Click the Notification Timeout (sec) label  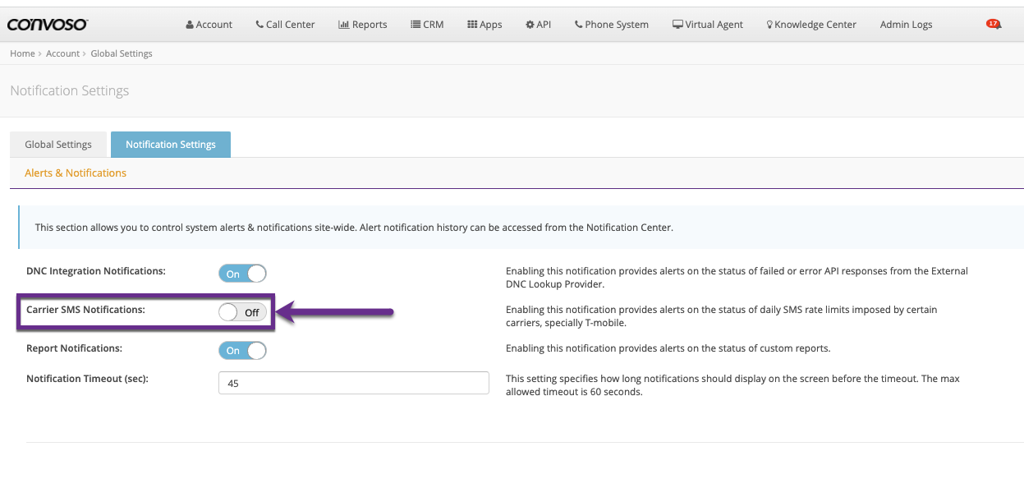87,379
